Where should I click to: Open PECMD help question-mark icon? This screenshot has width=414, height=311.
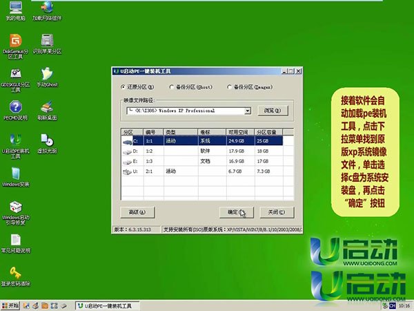[x=16, y=111]
